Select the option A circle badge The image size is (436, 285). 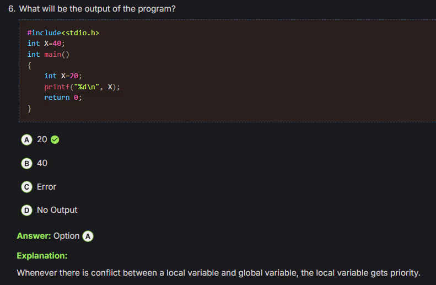click(x=26, y=139)
